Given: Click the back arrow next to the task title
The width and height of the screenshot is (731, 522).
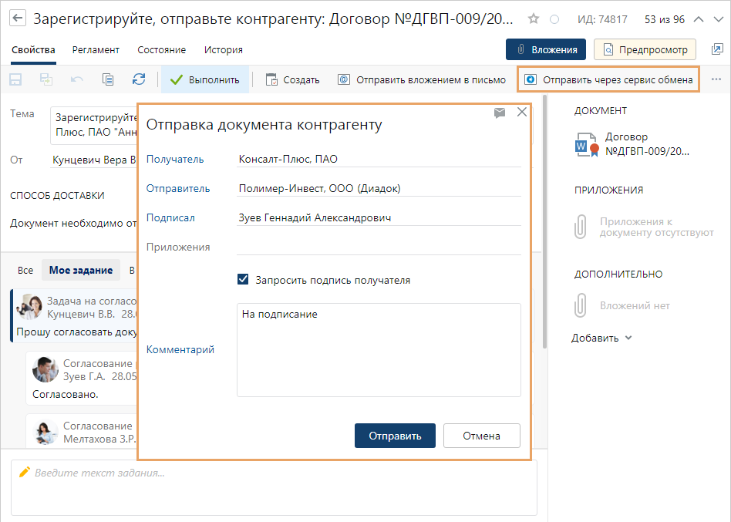Looking at the screenshot, I should coord(18,19).
